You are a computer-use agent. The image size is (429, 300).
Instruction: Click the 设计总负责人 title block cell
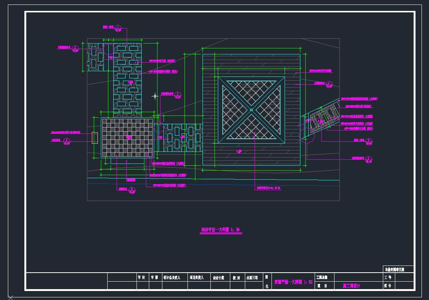point(172,277)
